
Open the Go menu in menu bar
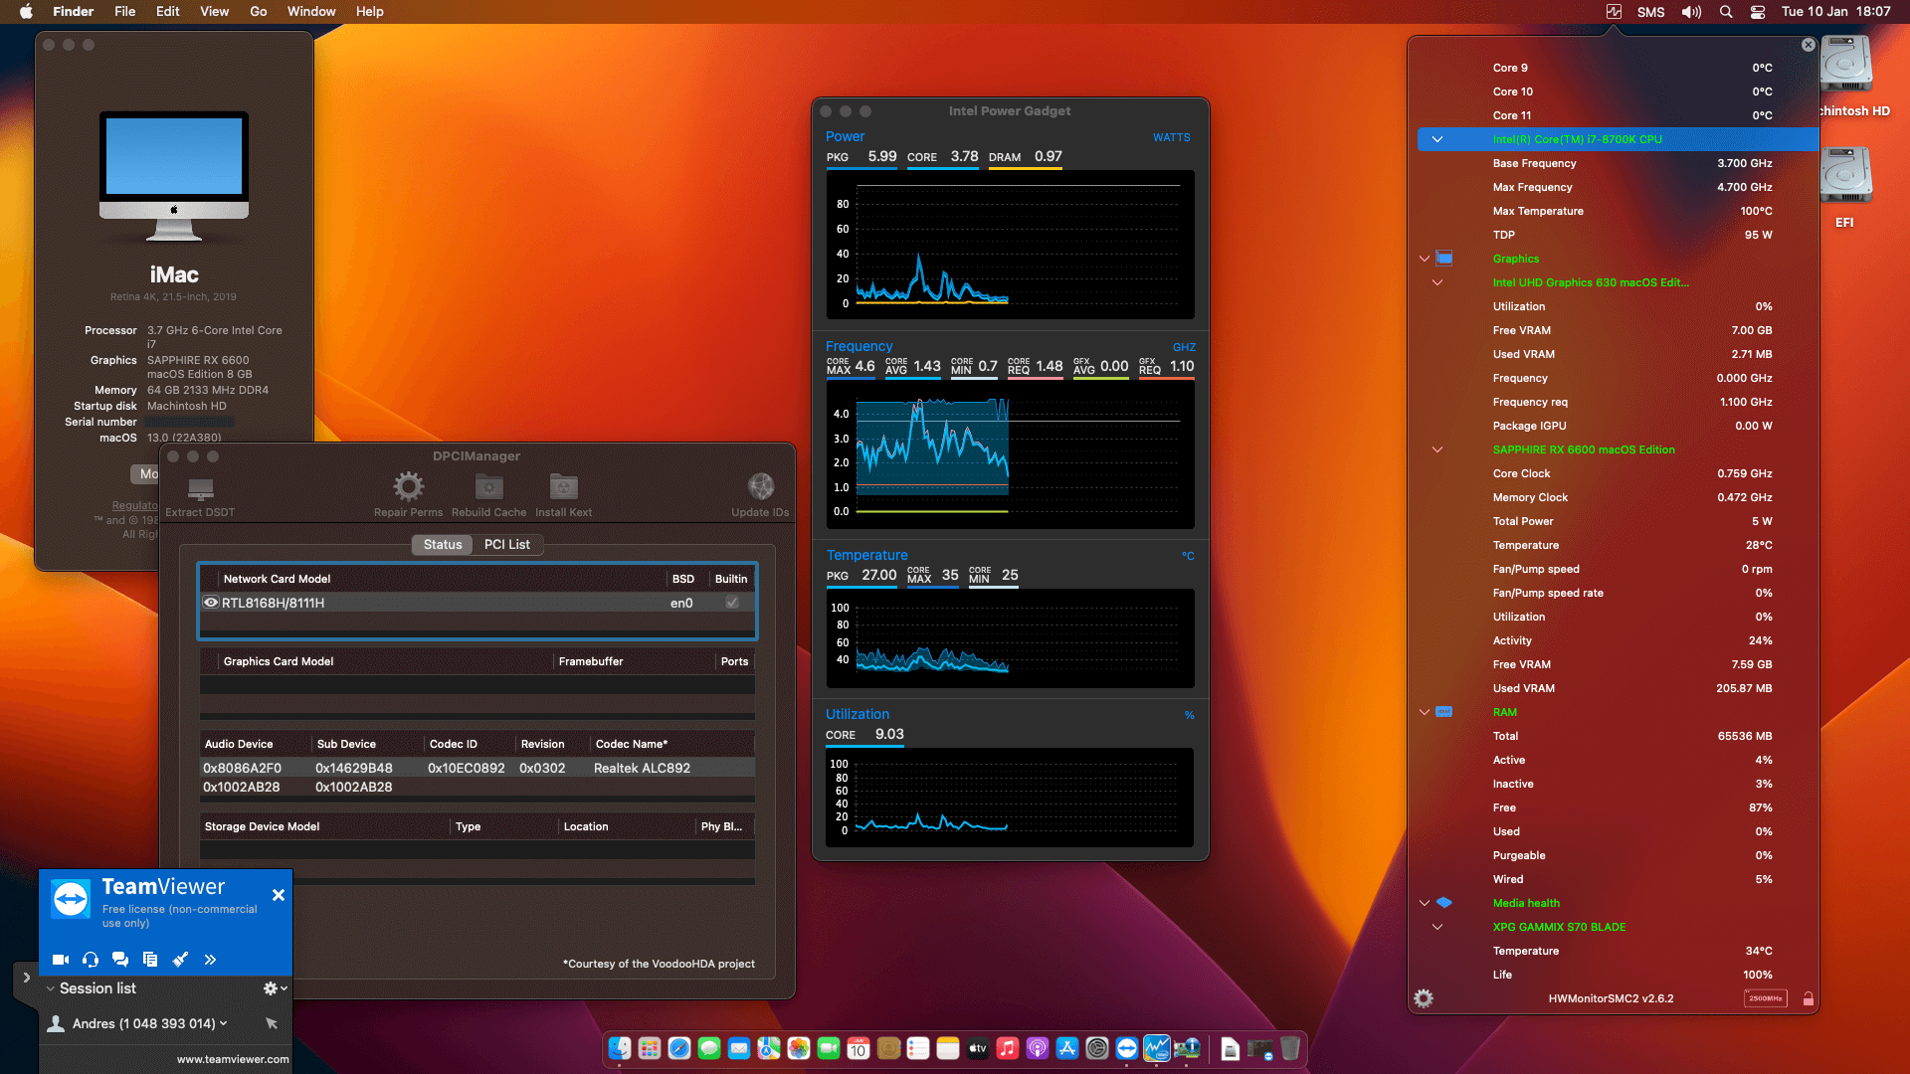(258, 11)
